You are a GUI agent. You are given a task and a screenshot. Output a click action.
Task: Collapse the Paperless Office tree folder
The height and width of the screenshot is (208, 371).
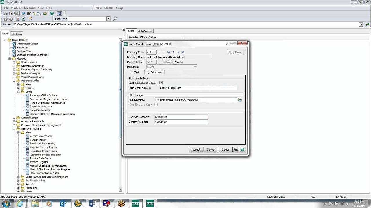[x=14, y=81]
